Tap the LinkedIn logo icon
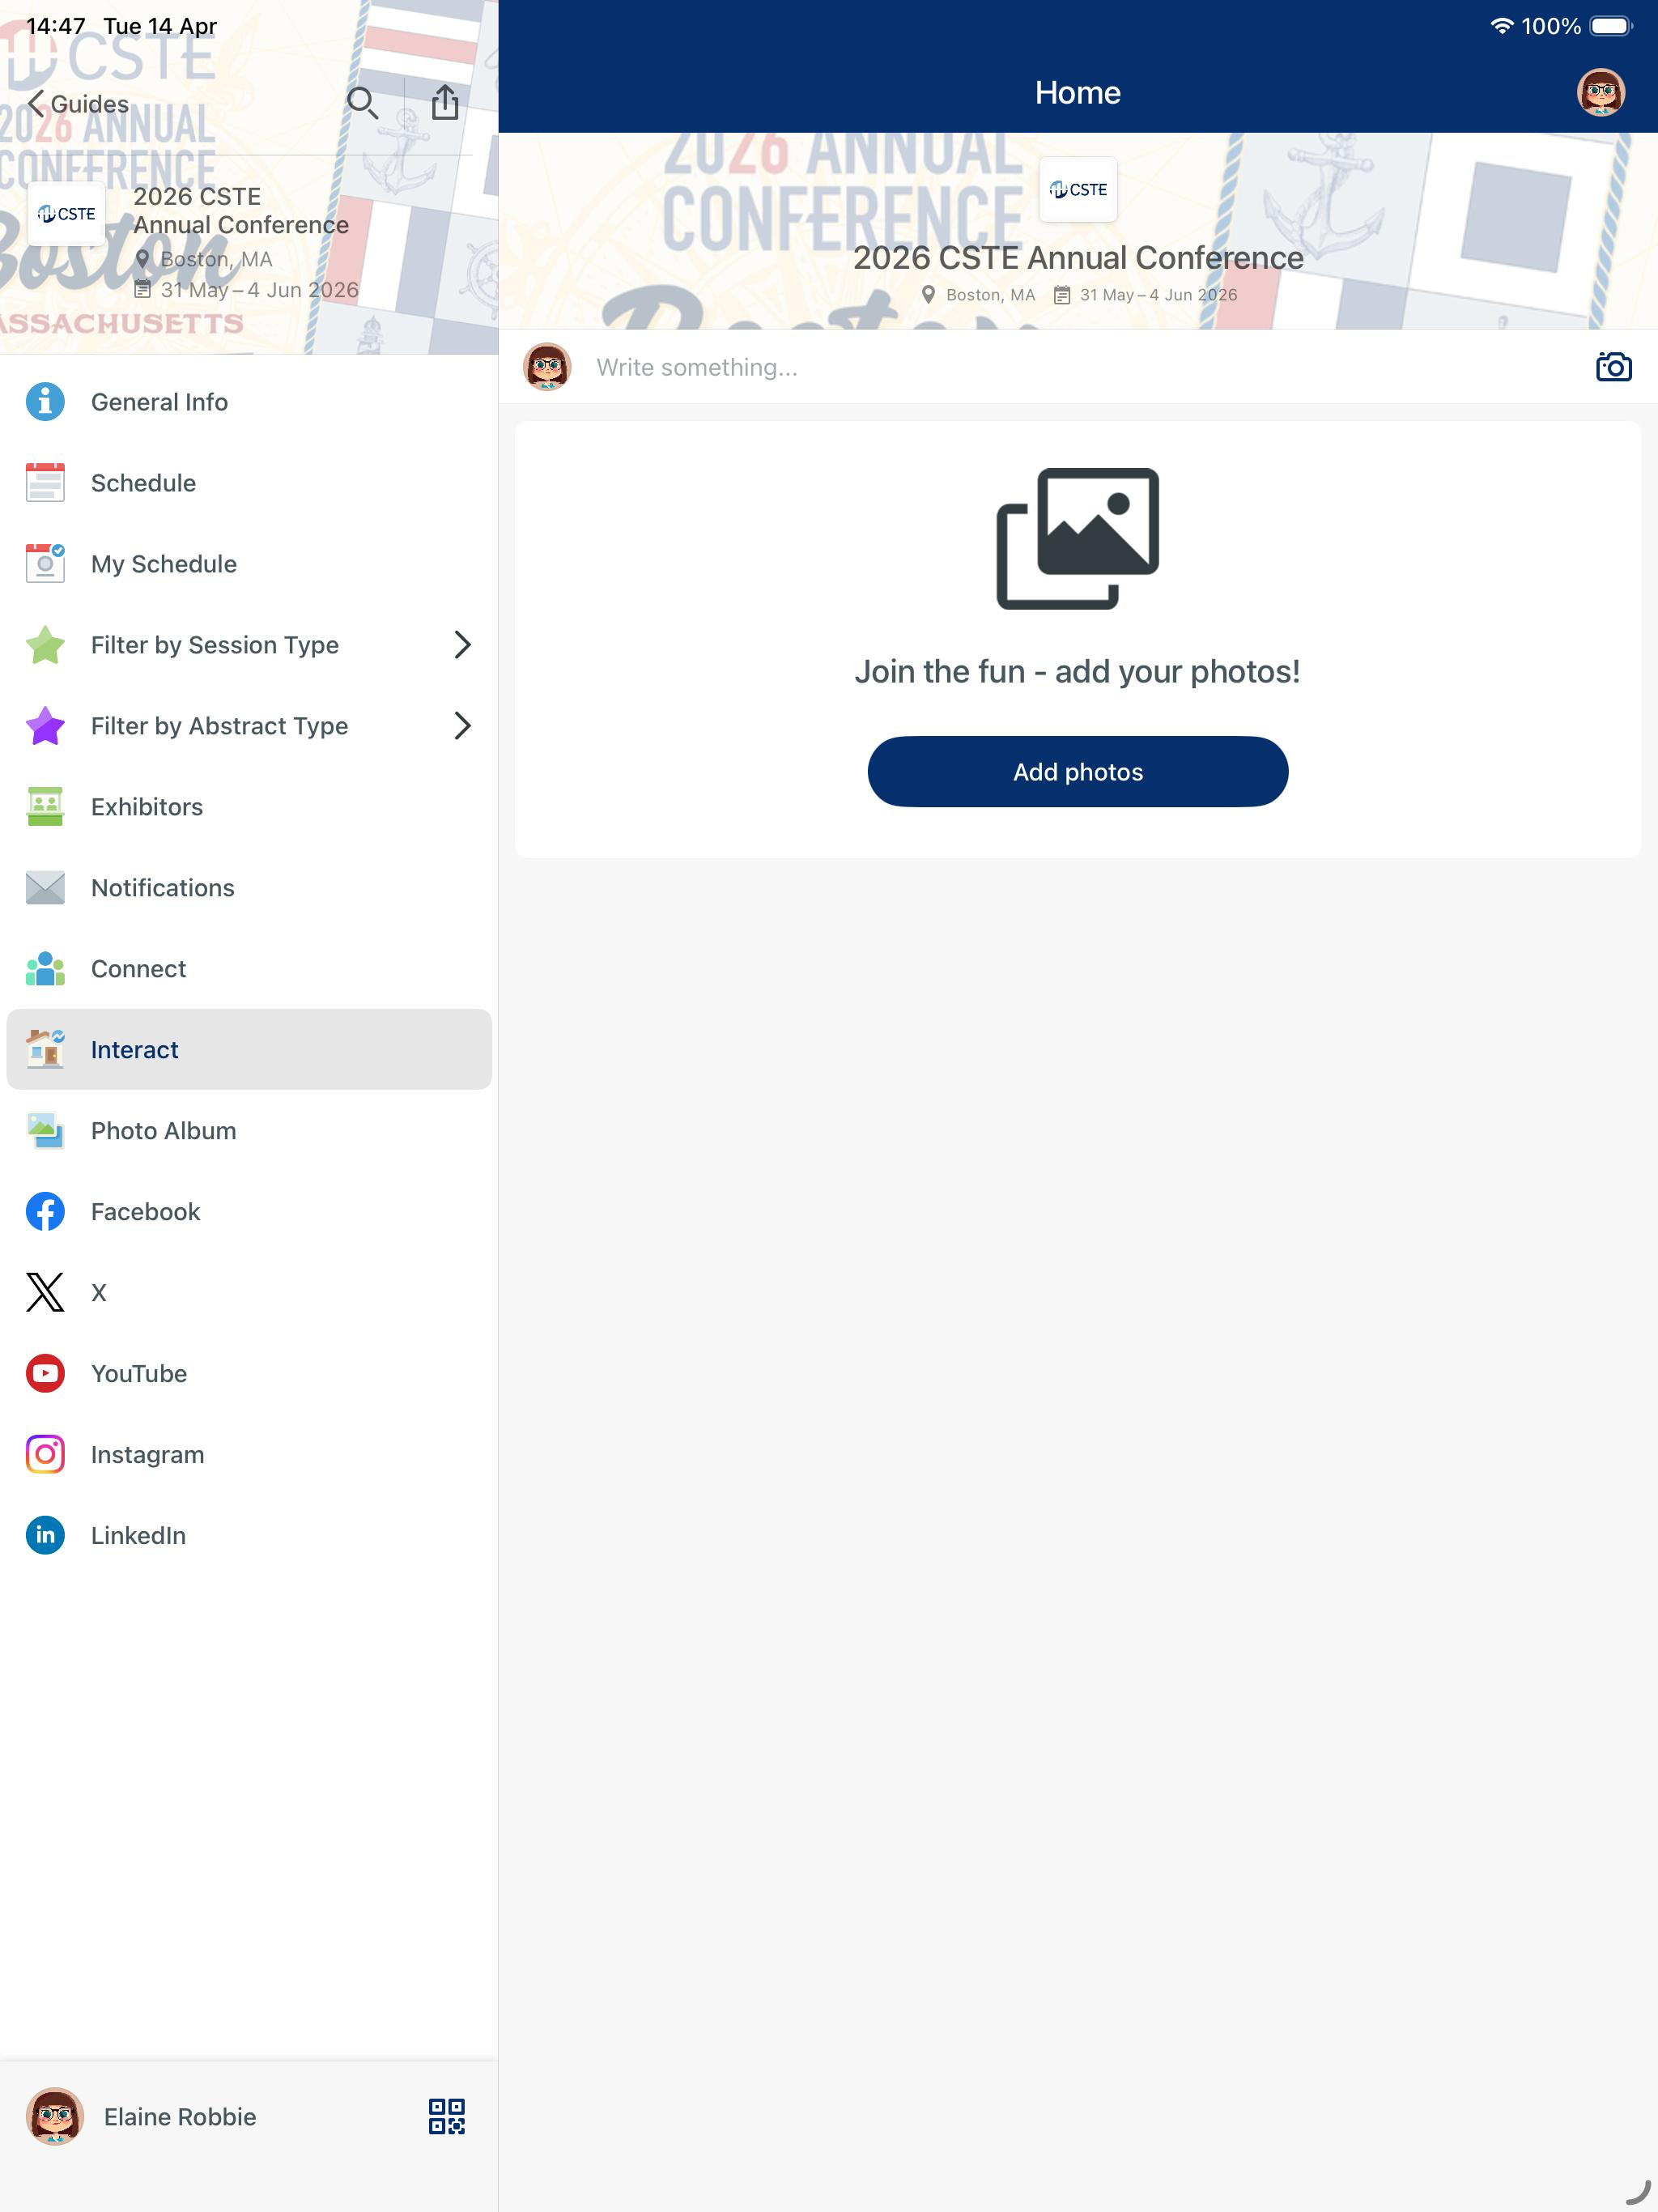 coord(45,1535)
